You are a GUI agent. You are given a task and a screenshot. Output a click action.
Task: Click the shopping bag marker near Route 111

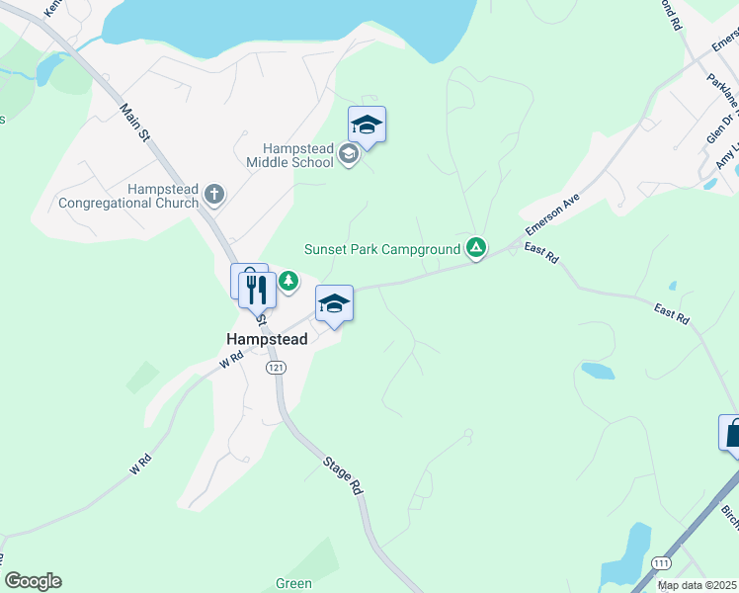729,435
